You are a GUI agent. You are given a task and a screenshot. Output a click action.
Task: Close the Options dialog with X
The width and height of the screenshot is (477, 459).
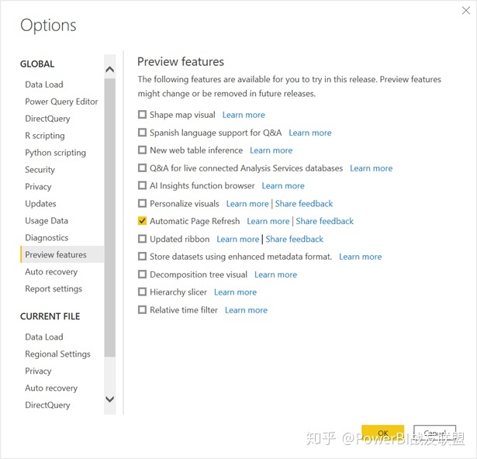point(465,11)
